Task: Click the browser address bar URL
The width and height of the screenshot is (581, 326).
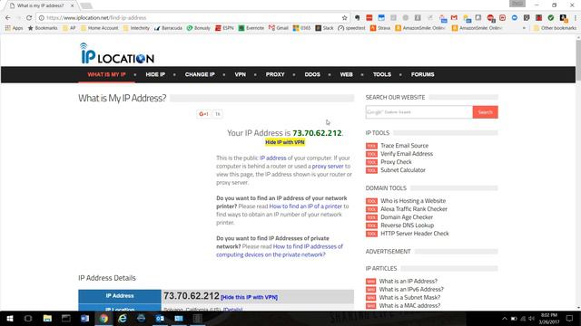Action: 96,18
